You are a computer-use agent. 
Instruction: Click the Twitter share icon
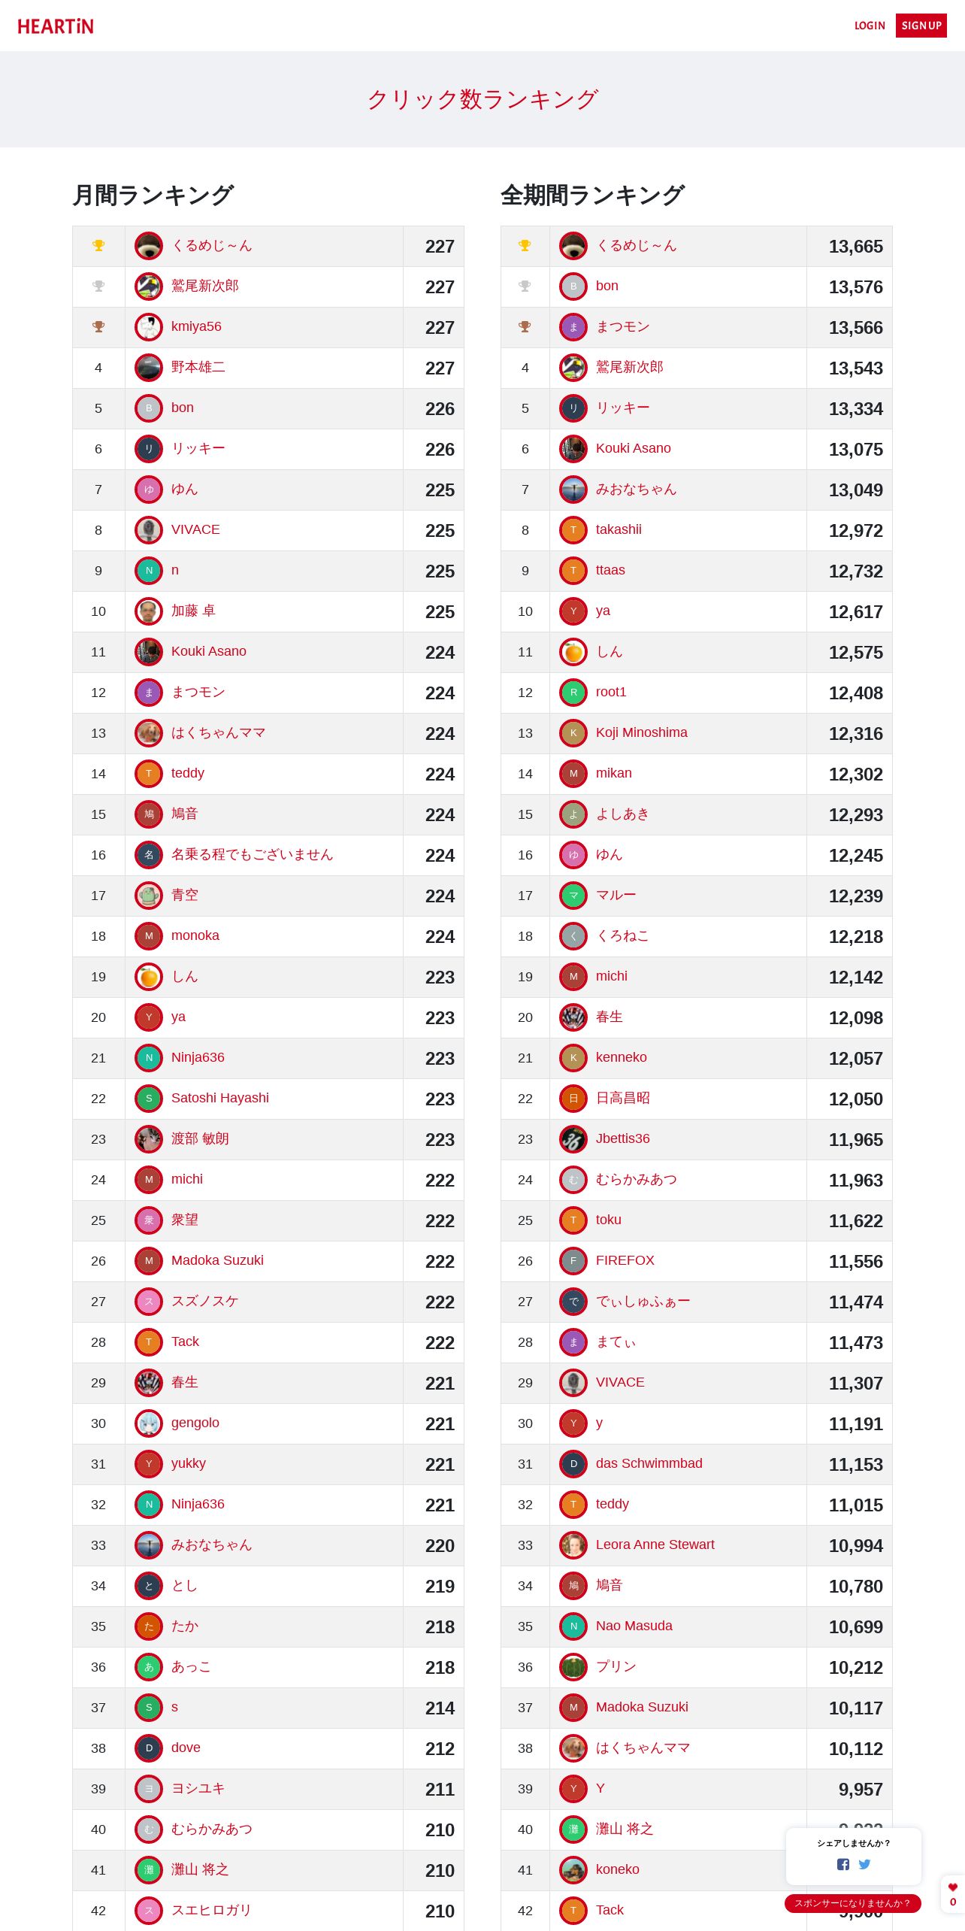click(864, 1864)
